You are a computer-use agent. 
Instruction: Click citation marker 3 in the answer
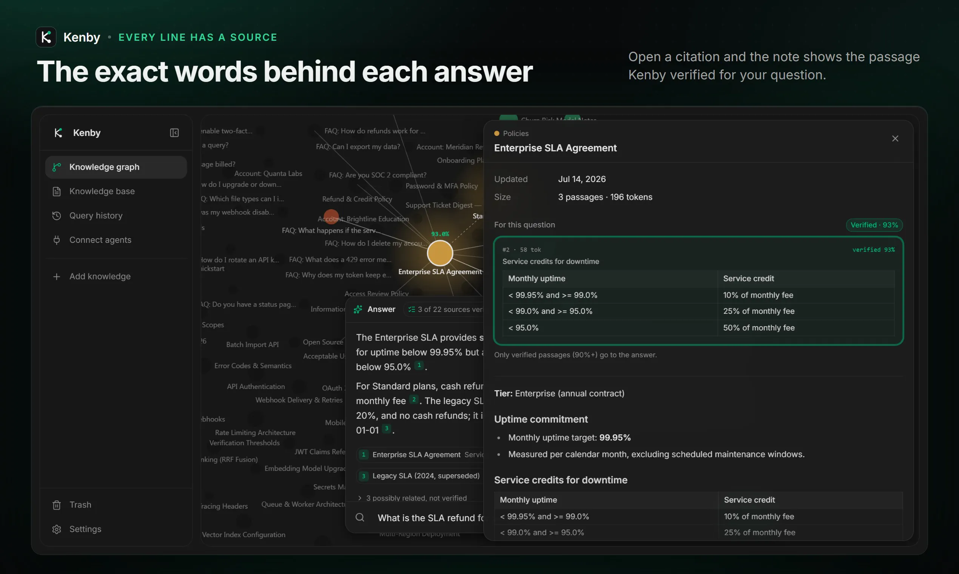(386, 428)
